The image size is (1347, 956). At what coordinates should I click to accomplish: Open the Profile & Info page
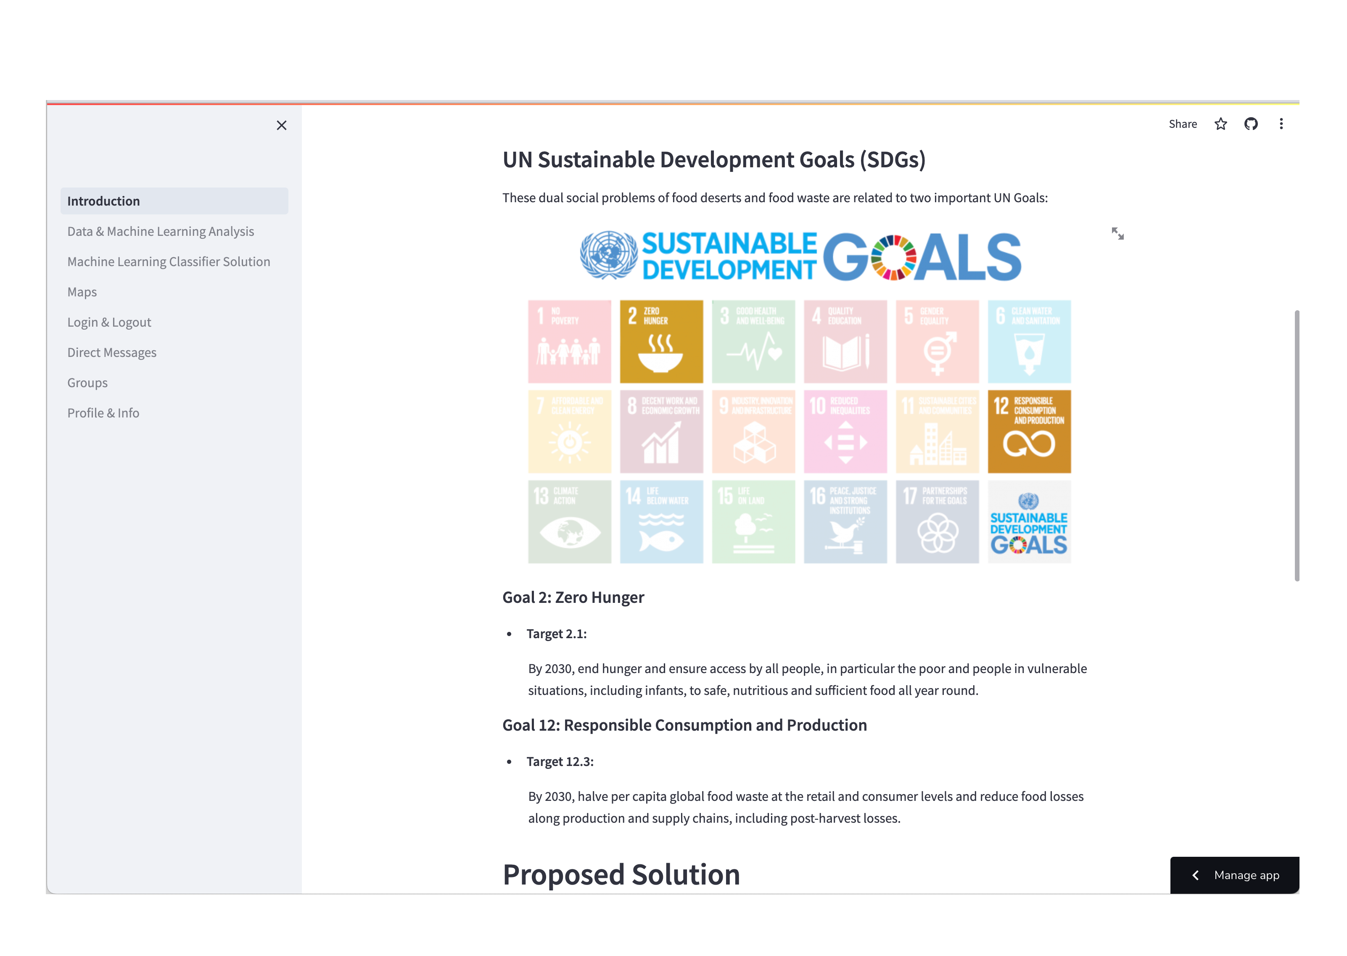click(103, 413)
